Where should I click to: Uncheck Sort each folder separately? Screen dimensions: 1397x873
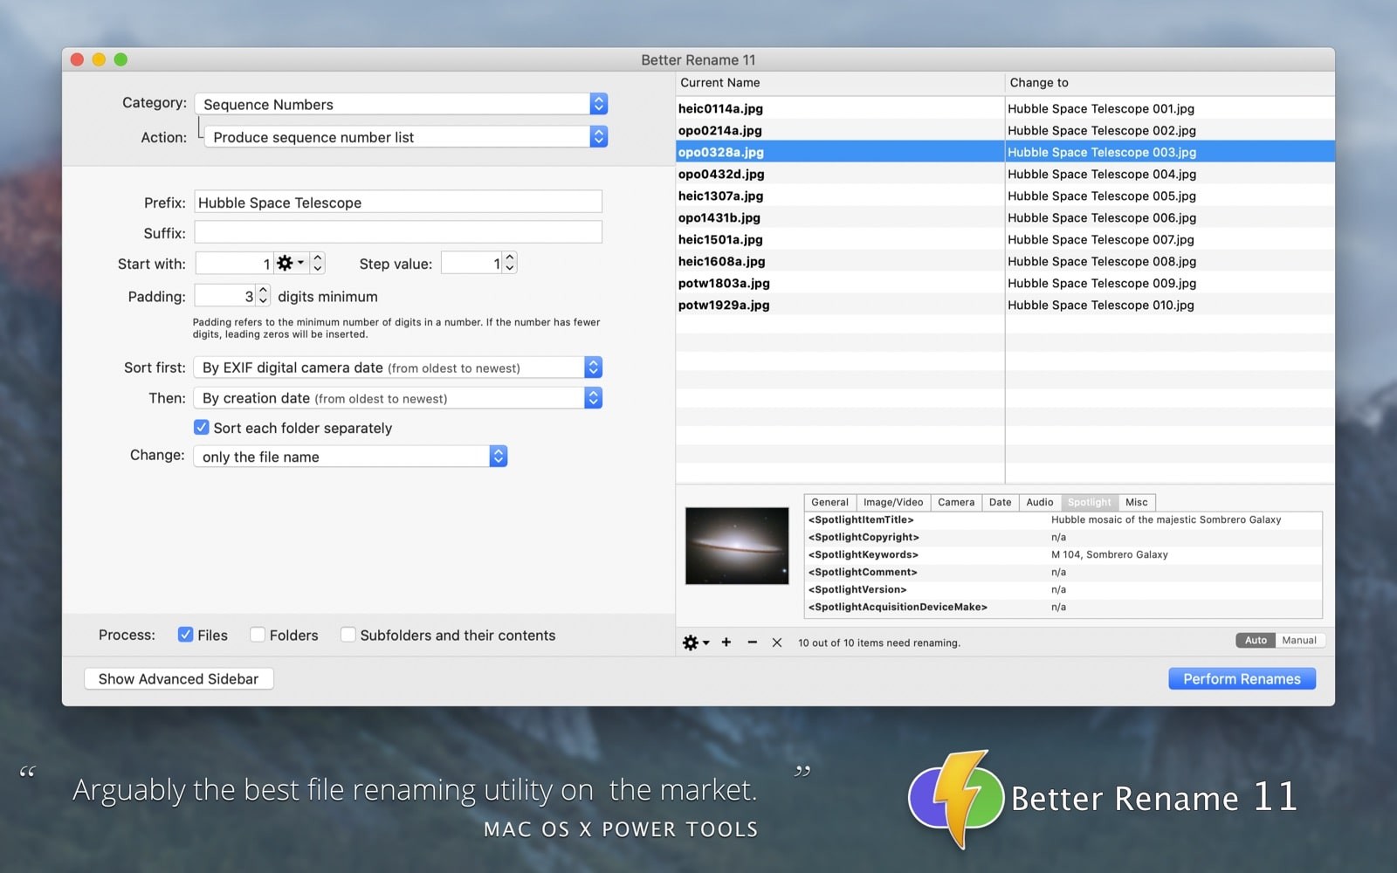coord(201,427)
